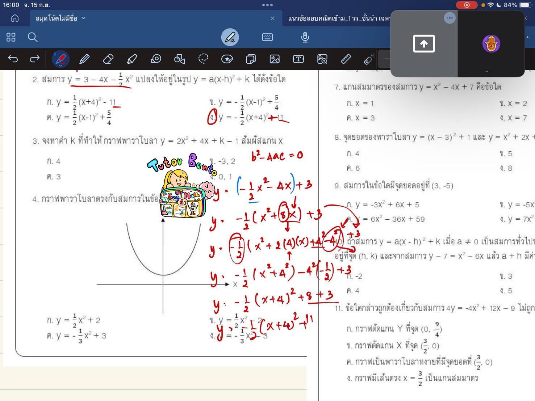Viewport: 535px width, 401px height.
Task: Tap the Undo arrow button
Action: click(13, 59)
